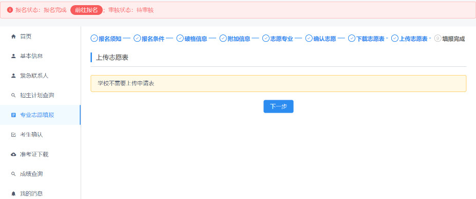Go to the 报名须知 step label
Screen dimensions: 476x199
[110, 39]
